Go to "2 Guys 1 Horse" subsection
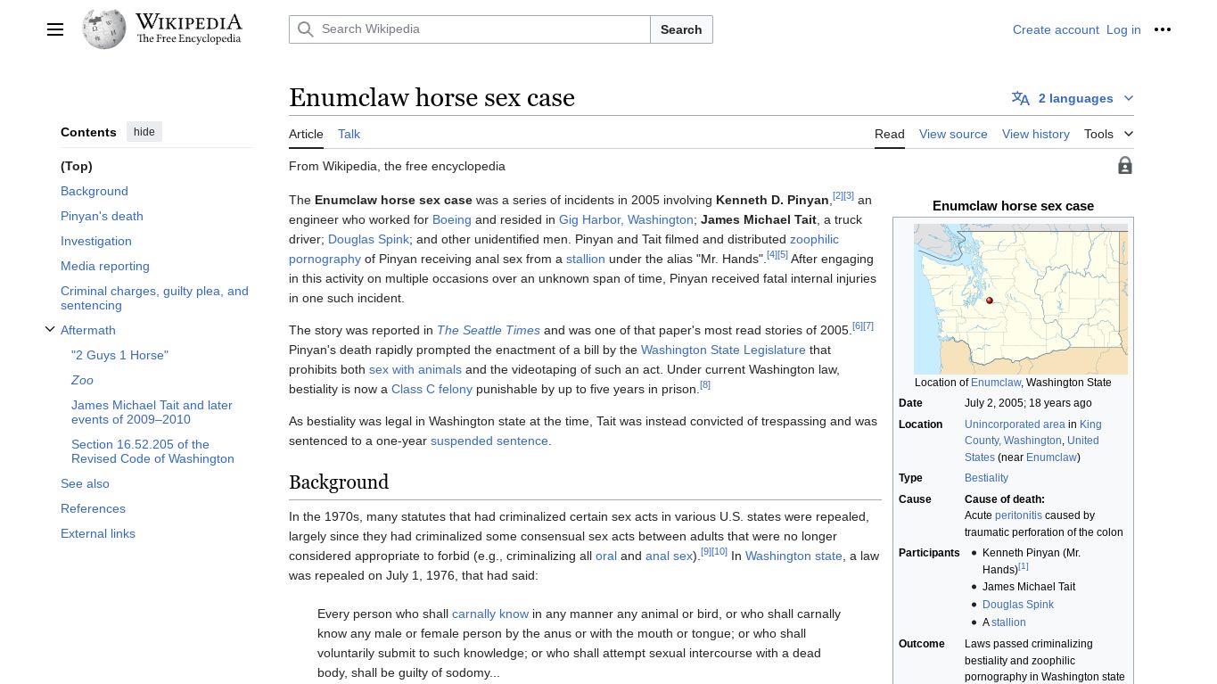Viewport: 1217px width, 684px height. (119, 355)
